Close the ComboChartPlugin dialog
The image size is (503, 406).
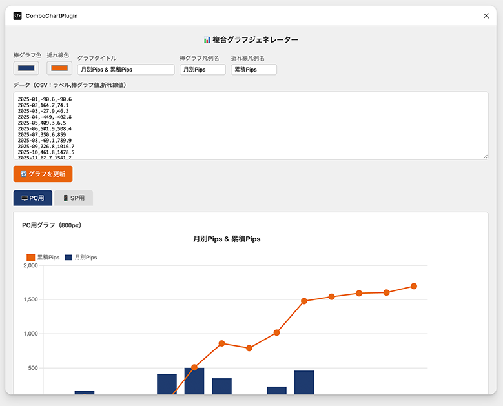[486, 15]
